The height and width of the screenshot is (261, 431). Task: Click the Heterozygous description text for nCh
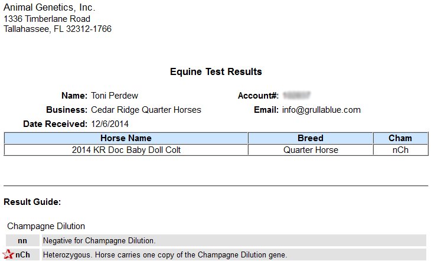tap(165, 255)
